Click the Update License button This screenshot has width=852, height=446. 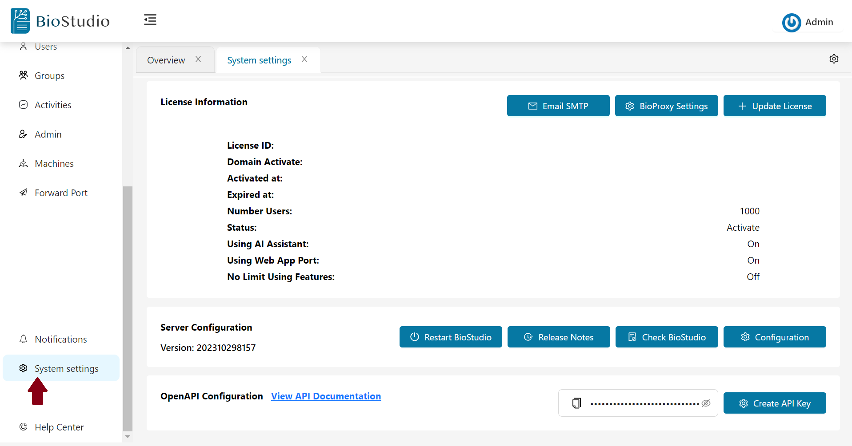(775, 106)
